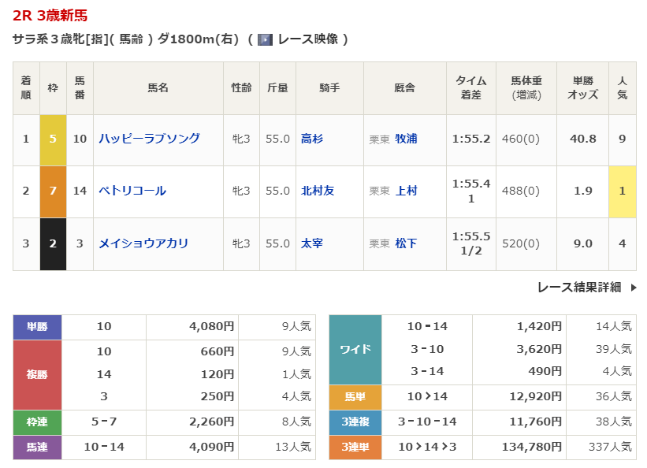Open horse ハッピーラブソング page
This screenshot has width=647, height=468.
click(149, 139)
